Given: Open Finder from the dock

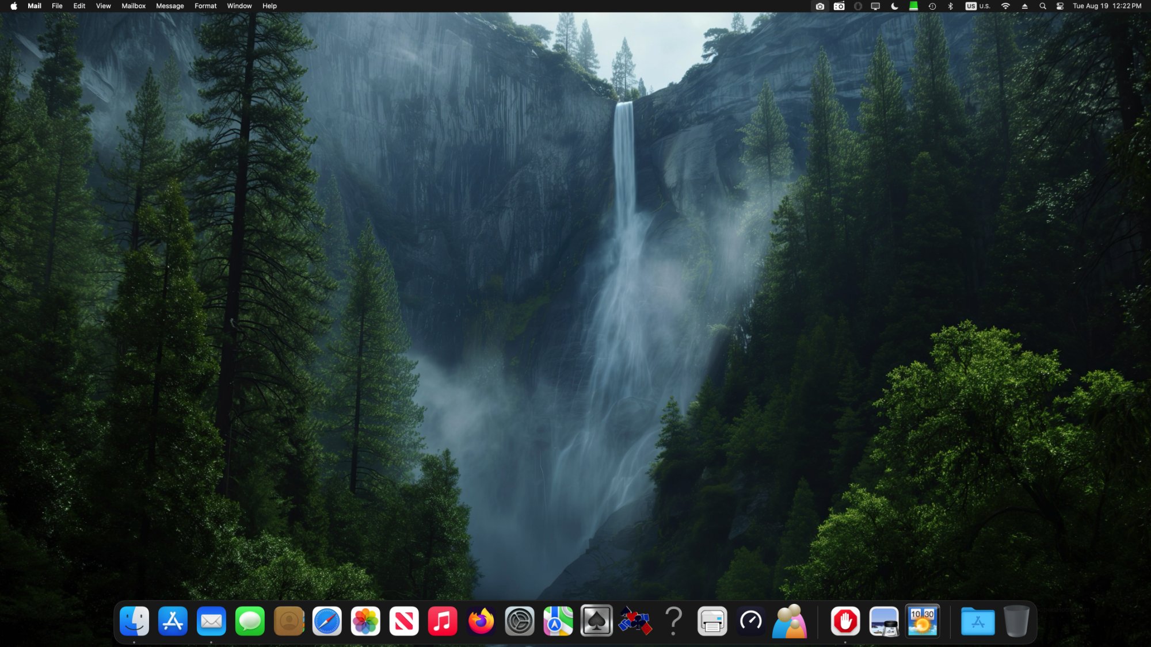Looking at the screenshot, I should pos(134,621).
